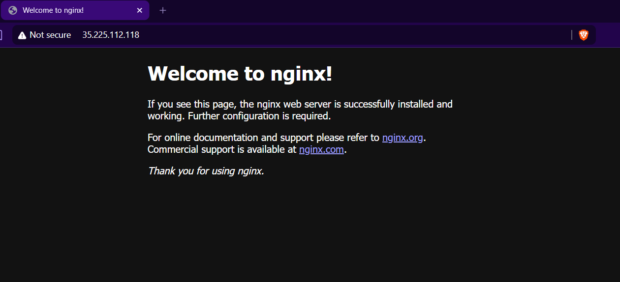This screenshot has height=282, width=620.
Task: Open a new tab with the plus button
Action: 163,10
